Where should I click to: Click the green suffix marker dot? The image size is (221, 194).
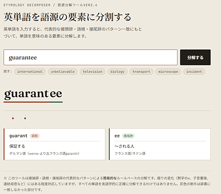pyautogui.click(x=25, y=118)
